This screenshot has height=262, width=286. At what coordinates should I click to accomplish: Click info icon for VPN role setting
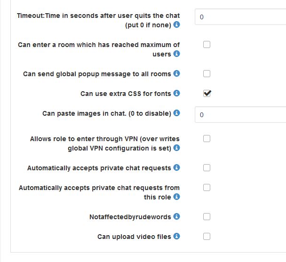pyautogui.click(x=176, y=148)
